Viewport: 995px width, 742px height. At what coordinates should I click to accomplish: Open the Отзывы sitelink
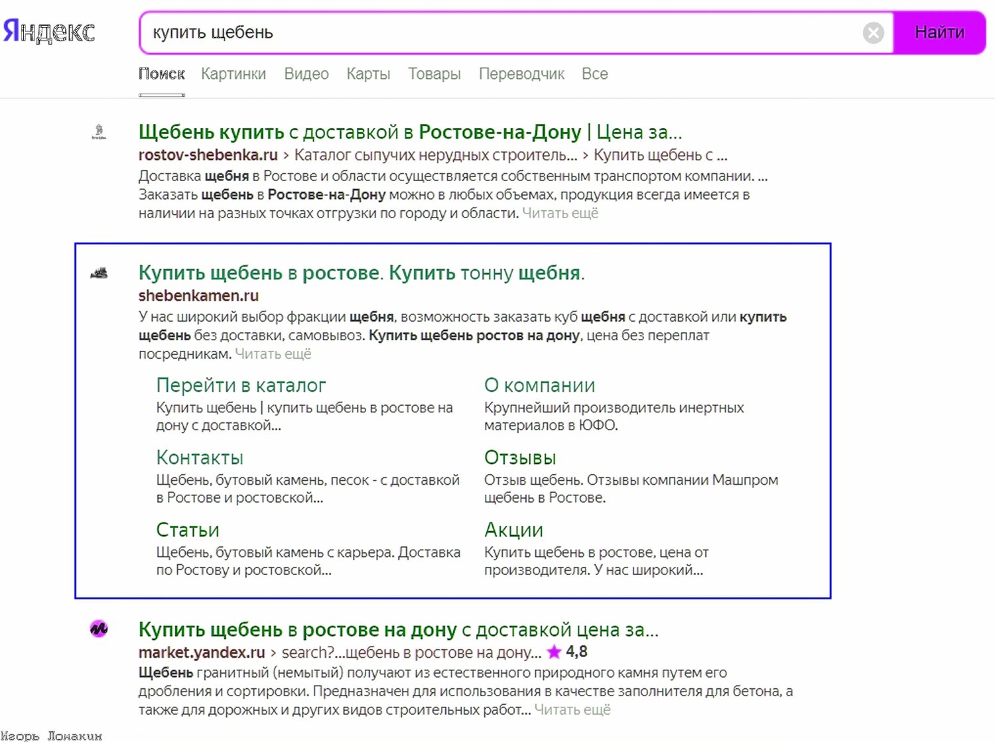[x=520, y=458]
